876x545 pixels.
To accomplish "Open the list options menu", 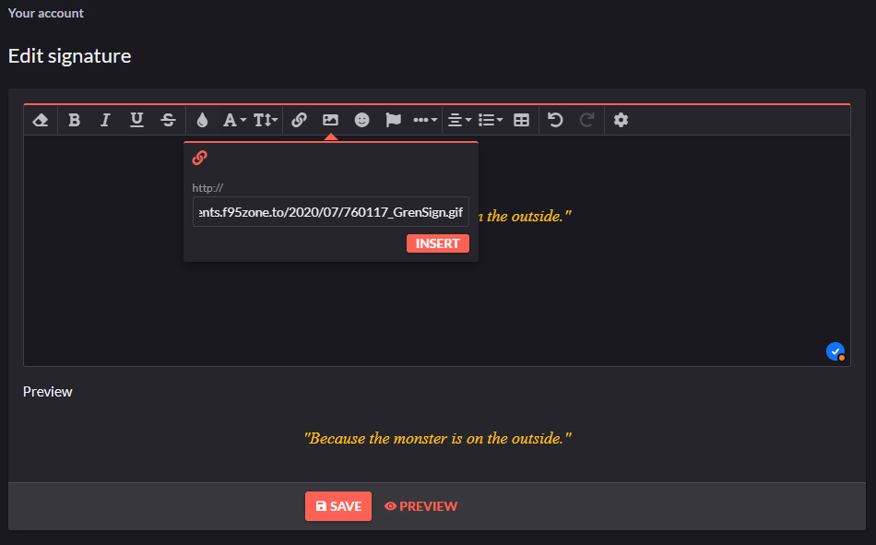I will [491, 120].
